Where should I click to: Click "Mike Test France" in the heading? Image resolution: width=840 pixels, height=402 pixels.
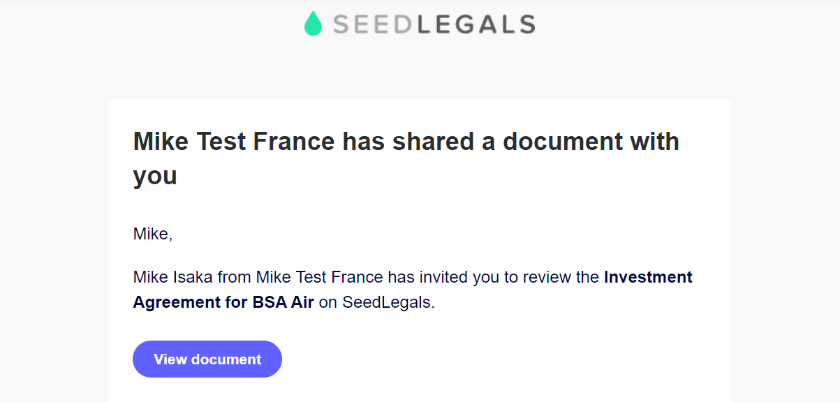pyautogui.click(x=234, y=142)
